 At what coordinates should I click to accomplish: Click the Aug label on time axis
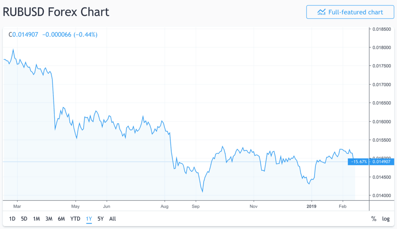165,206
